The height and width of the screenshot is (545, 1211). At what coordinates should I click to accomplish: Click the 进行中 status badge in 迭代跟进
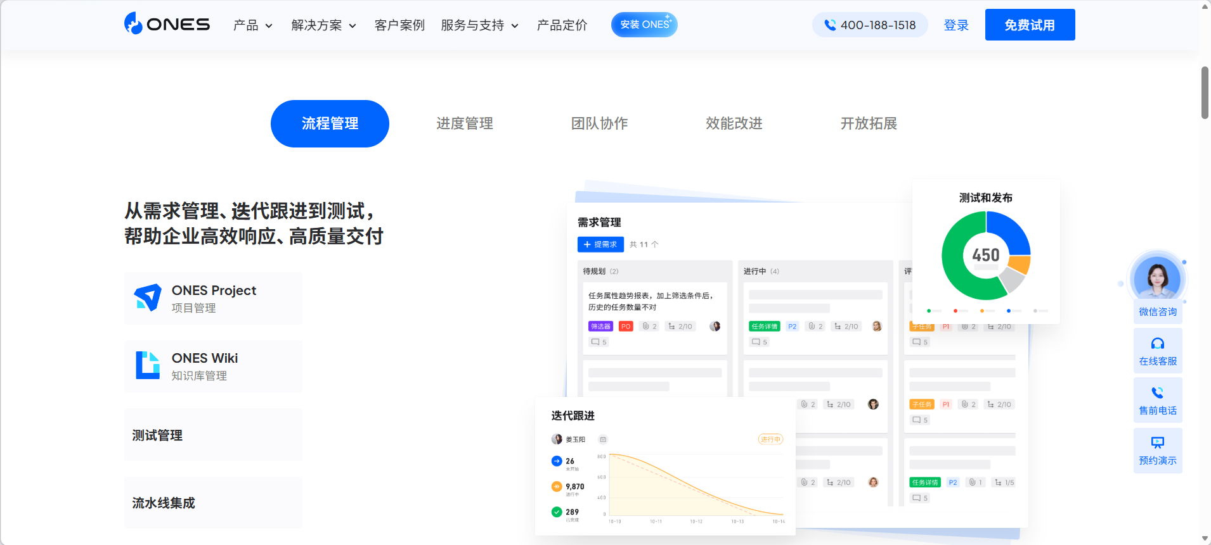[771, 439]
